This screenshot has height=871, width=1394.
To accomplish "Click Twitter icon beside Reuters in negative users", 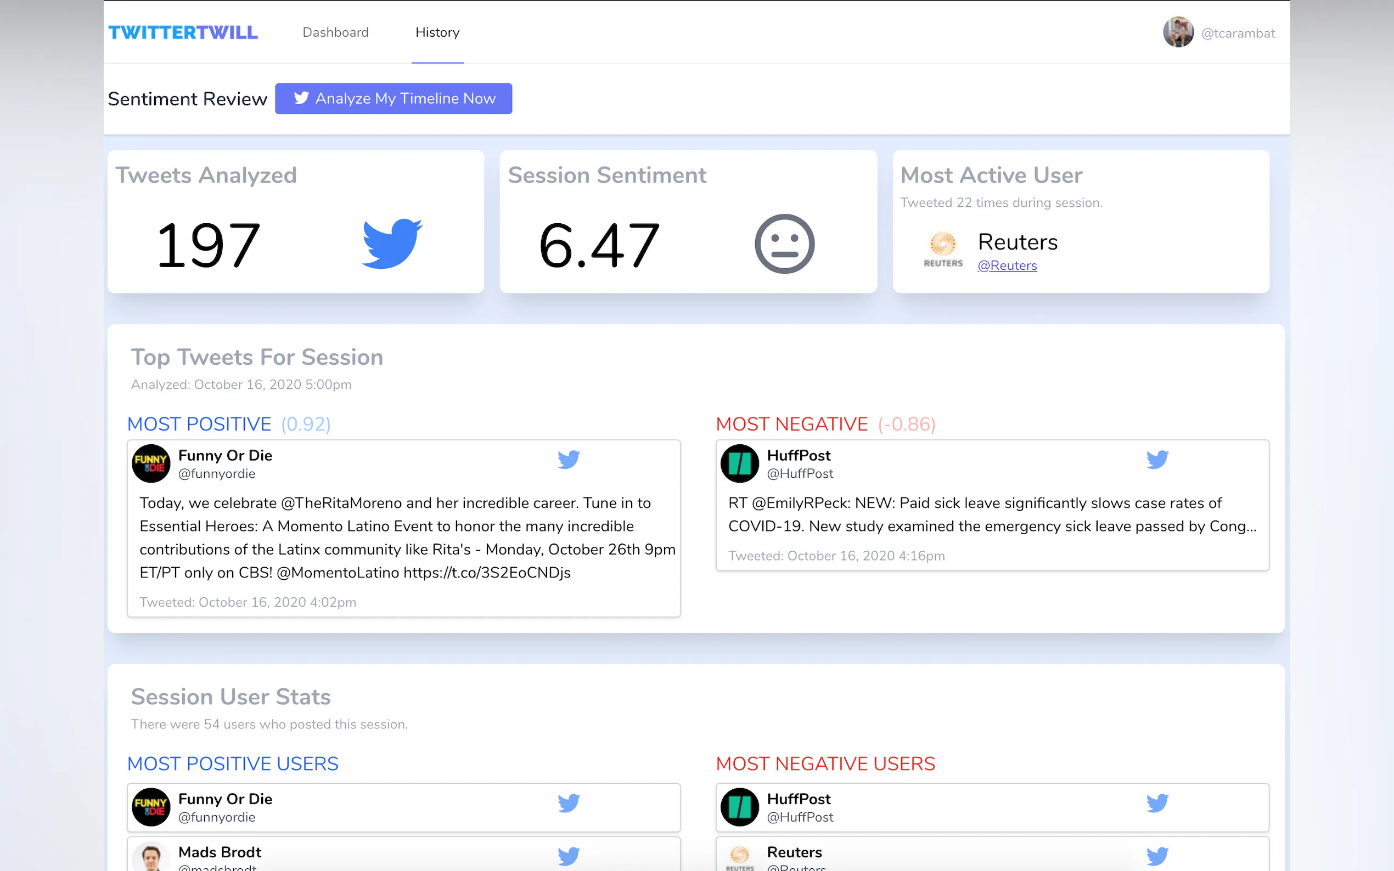I will point(1156,856).
